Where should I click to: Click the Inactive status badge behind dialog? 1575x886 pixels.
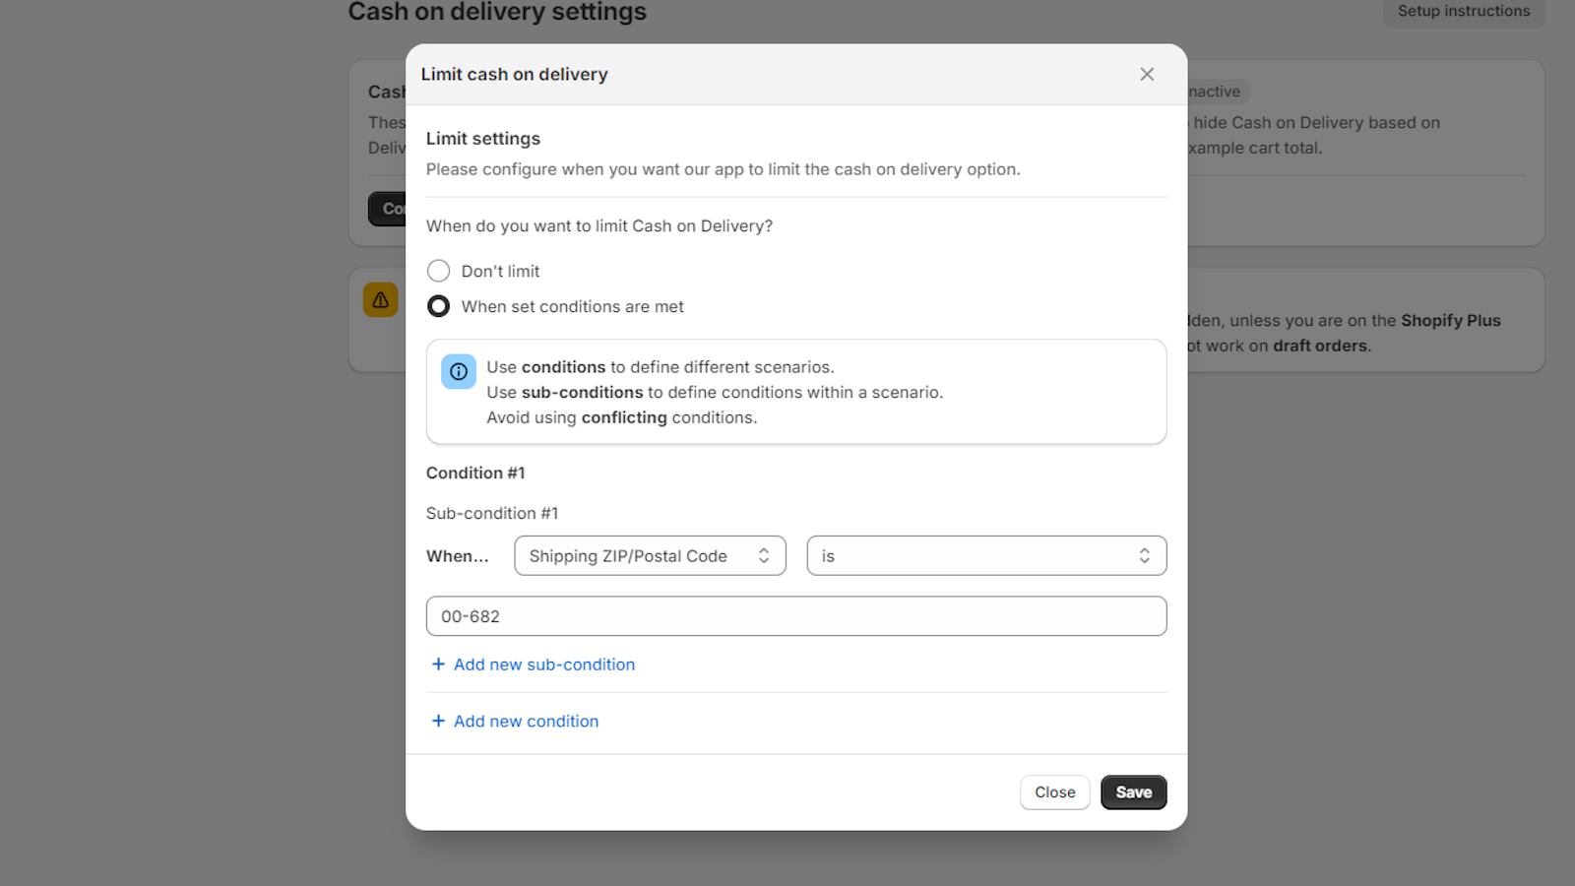(1217, 92)
